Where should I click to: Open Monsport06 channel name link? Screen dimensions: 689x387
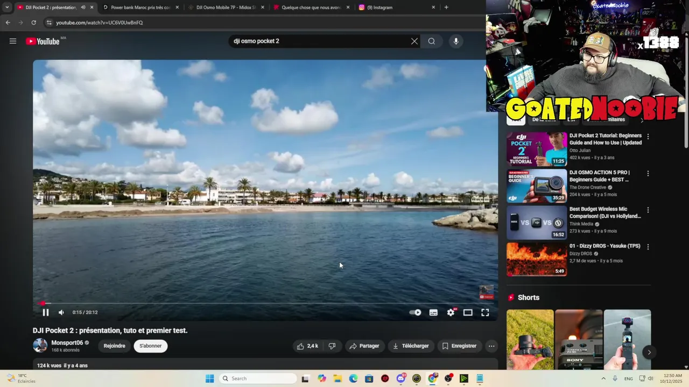pyautogui.click(x=67, y=343)
